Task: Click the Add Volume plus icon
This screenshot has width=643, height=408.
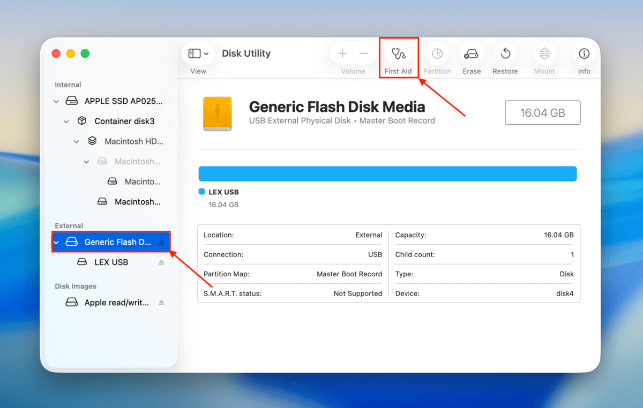Action: (342, 53)
